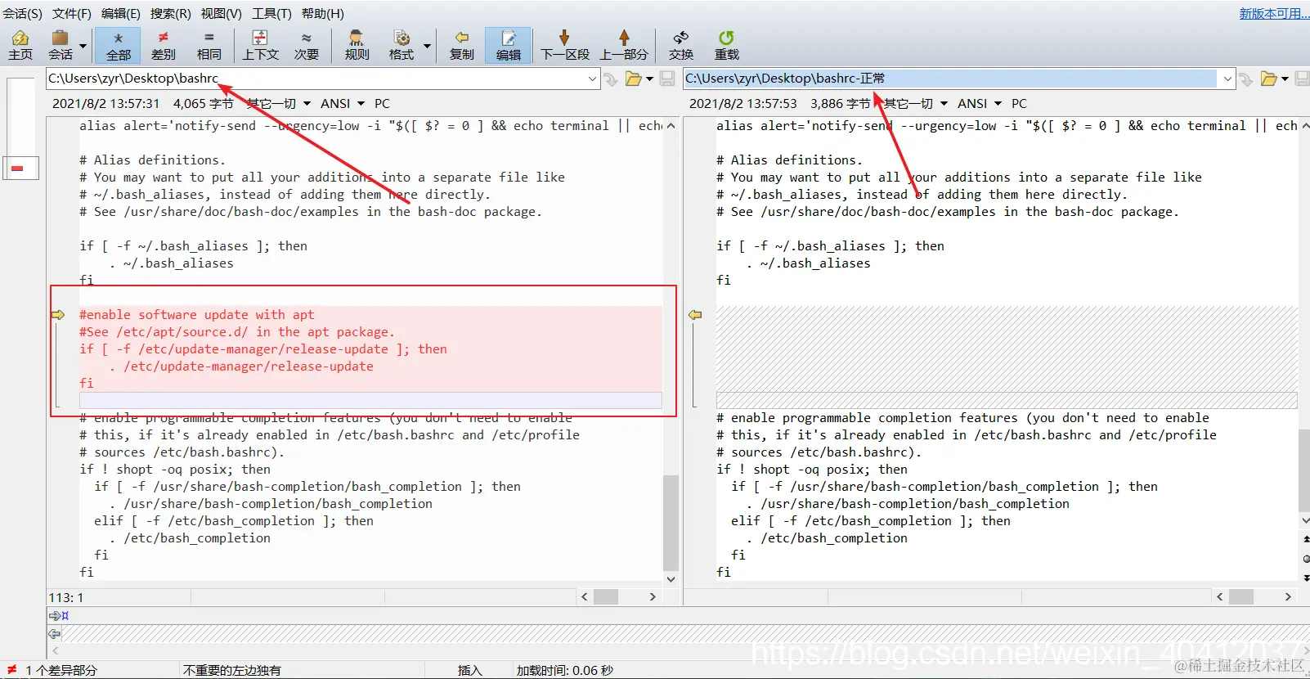Image resolution: width=1310 pixels, height=679 pixels.
Task: Click the left pane open-folder icon
Action: click(x=633, y=79)
